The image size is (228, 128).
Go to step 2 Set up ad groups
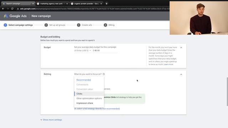pos(55,25)
